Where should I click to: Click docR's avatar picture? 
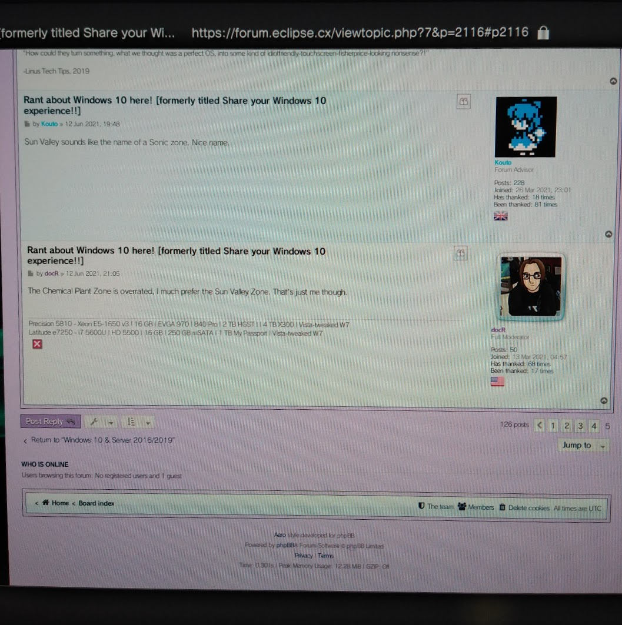click(531, 286)
